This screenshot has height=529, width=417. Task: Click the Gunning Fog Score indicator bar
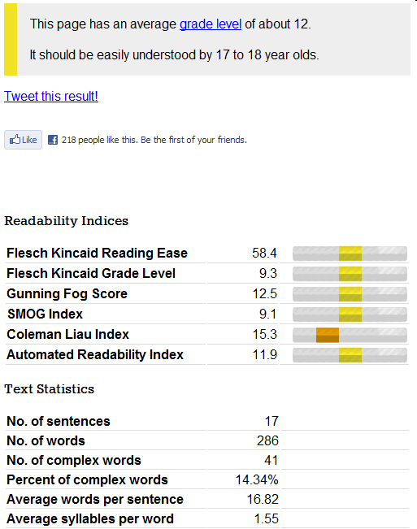click(350, 294)
